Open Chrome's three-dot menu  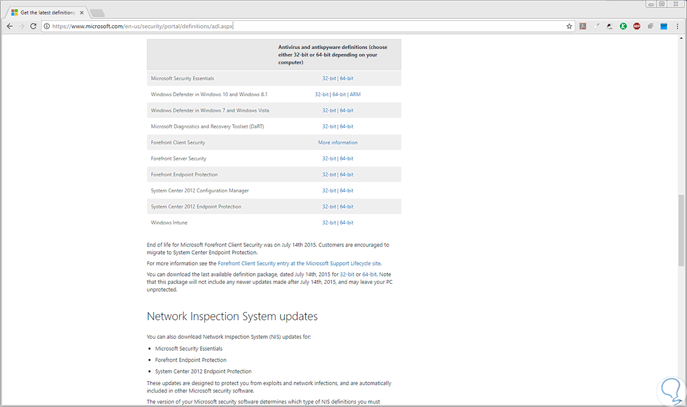pos(678,26)
